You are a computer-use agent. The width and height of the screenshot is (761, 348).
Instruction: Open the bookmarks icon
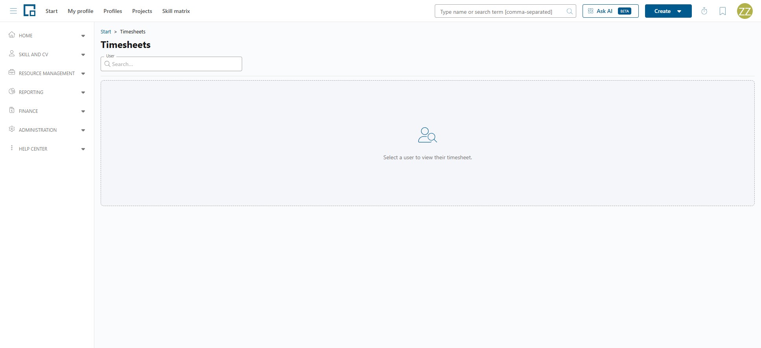722,11
